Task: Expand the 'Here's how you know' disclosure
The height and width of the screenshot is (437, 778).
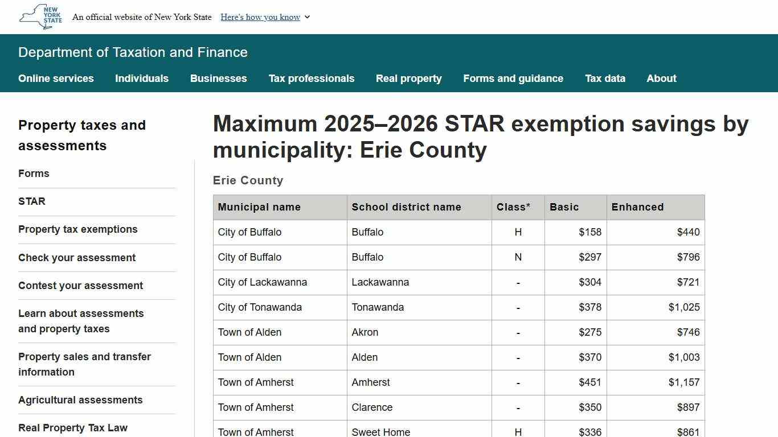Action: (260, 17)
